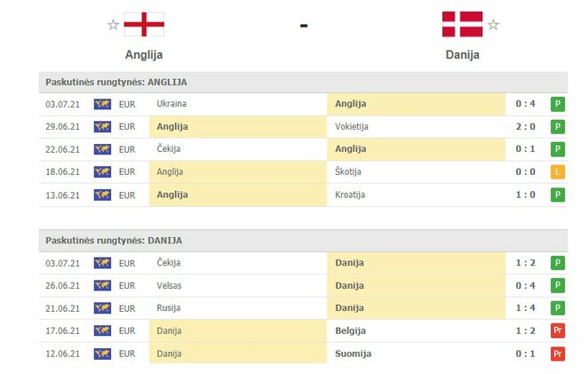
Task: Click red Pr badge for Danija–Belgija match
Action: click(558, 330)
